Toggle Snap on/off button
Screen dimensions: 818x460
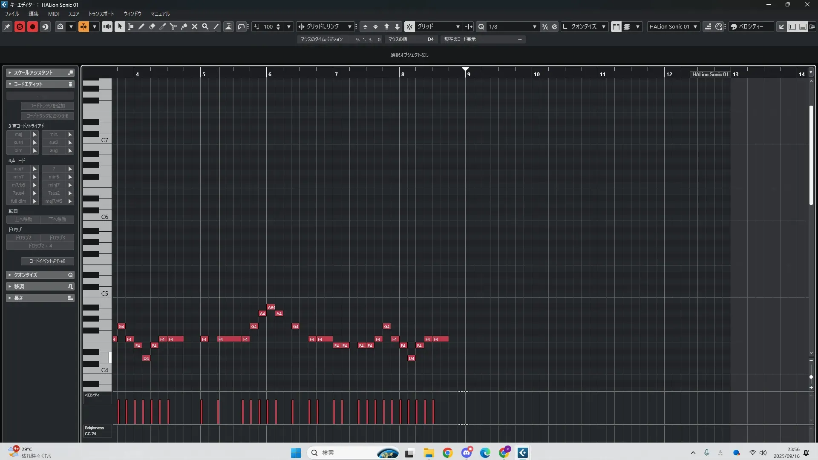click(409, 26)
